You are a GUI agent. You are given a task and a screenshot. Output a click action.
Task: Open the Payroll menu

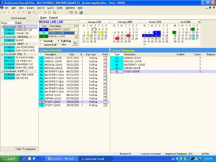(x=41, y=8)
